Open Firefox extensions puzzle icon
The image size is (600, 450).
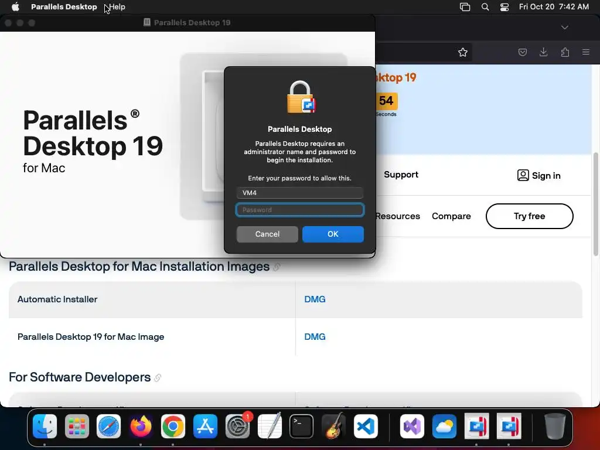tap(565, 52)
